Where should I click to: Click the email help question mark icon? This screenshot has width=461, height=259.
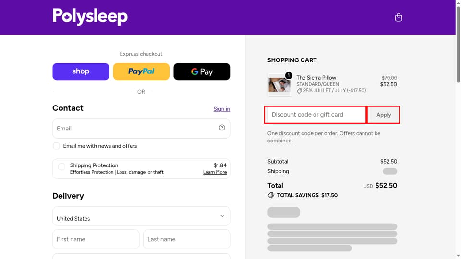tap(222, 128)
